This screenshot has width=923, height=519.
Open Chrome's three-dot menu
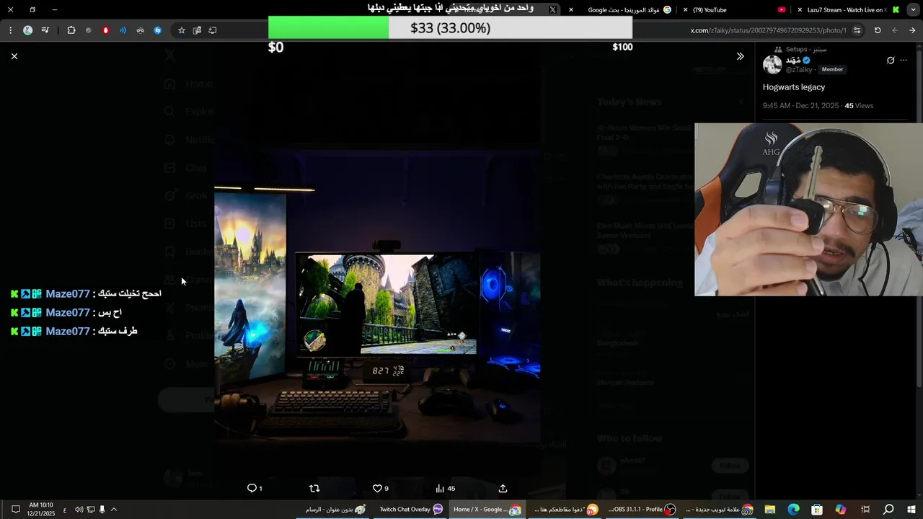10,30
